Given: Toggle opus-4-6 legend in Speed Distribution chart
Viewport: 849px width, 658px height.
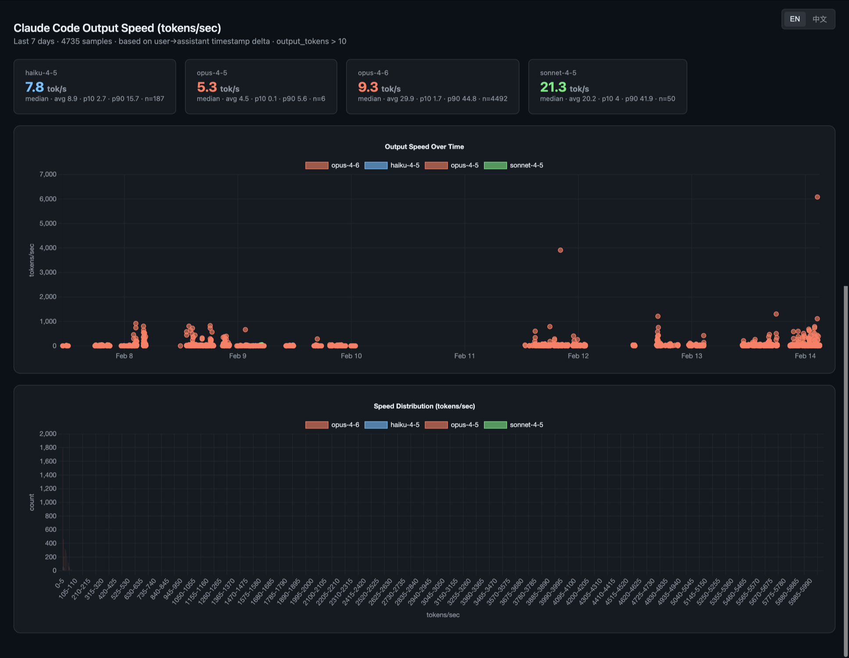Looking at the screenshot, I should click(x=332, y=425).
